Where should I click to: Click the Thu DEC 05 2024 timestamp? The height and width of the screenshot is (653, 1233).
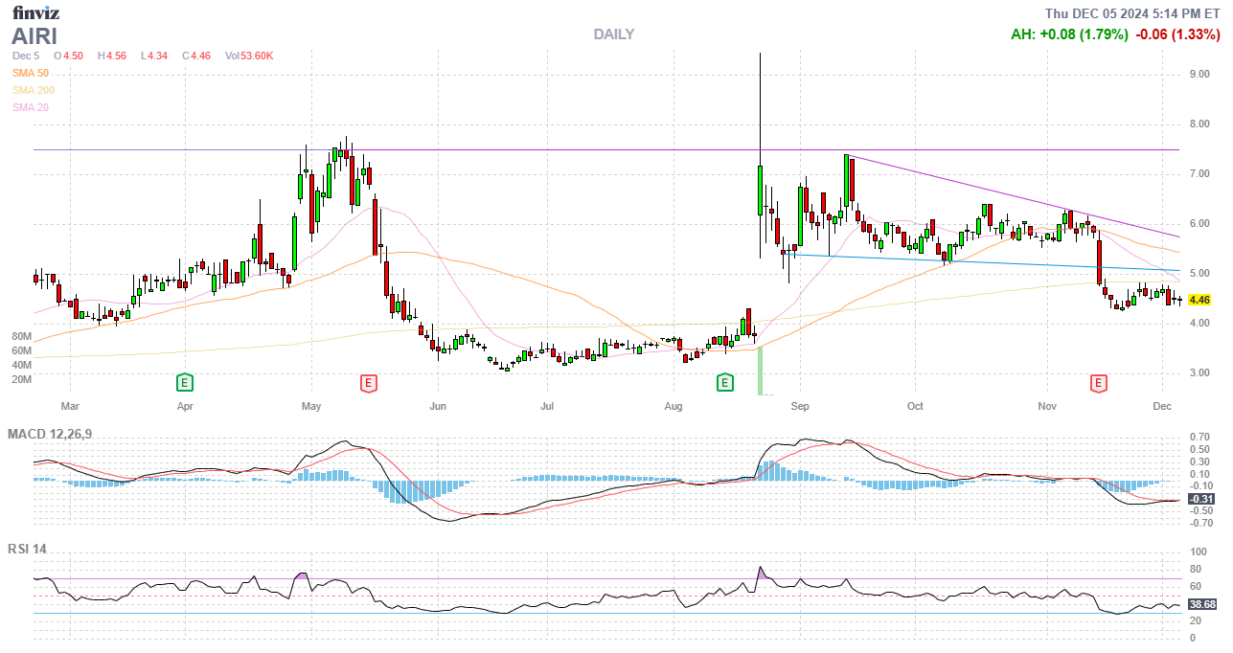point(1131,12)
